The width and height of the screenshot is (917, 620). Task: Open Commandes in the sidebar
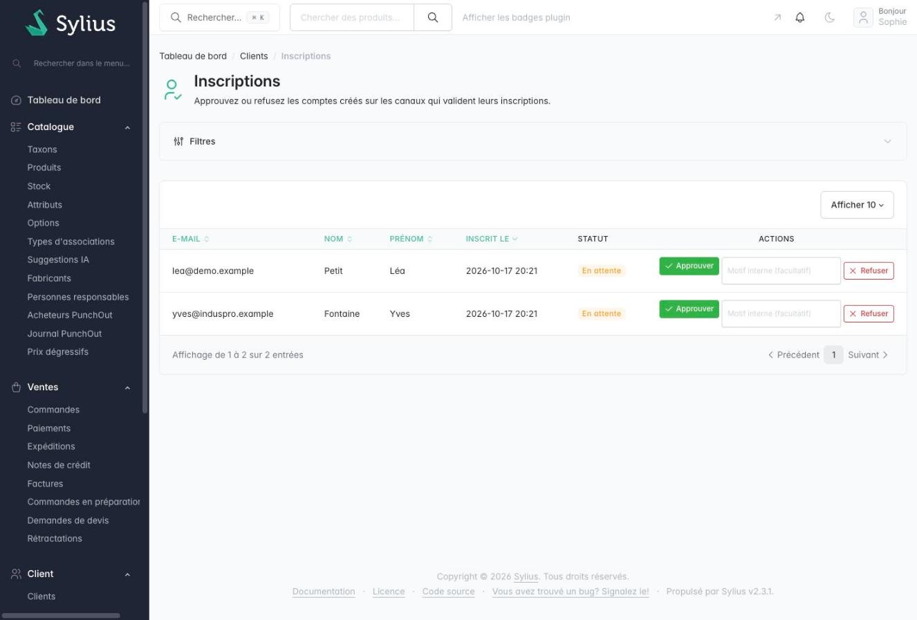pos(53,410)
